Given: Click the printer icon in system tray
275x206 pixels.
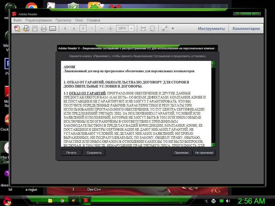Looking at the screenshot, I should coord(214,201).
